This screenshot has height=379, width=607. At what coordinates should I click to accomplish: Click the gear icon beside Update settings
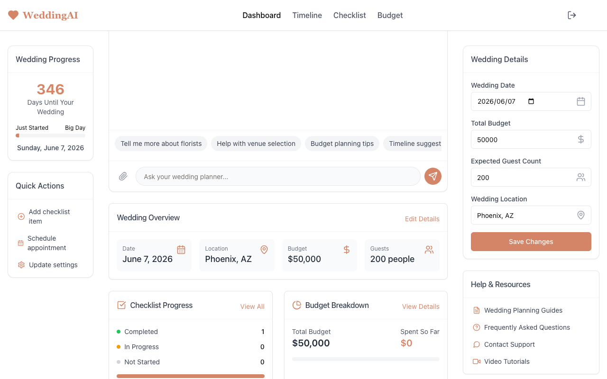pos(21,265)
